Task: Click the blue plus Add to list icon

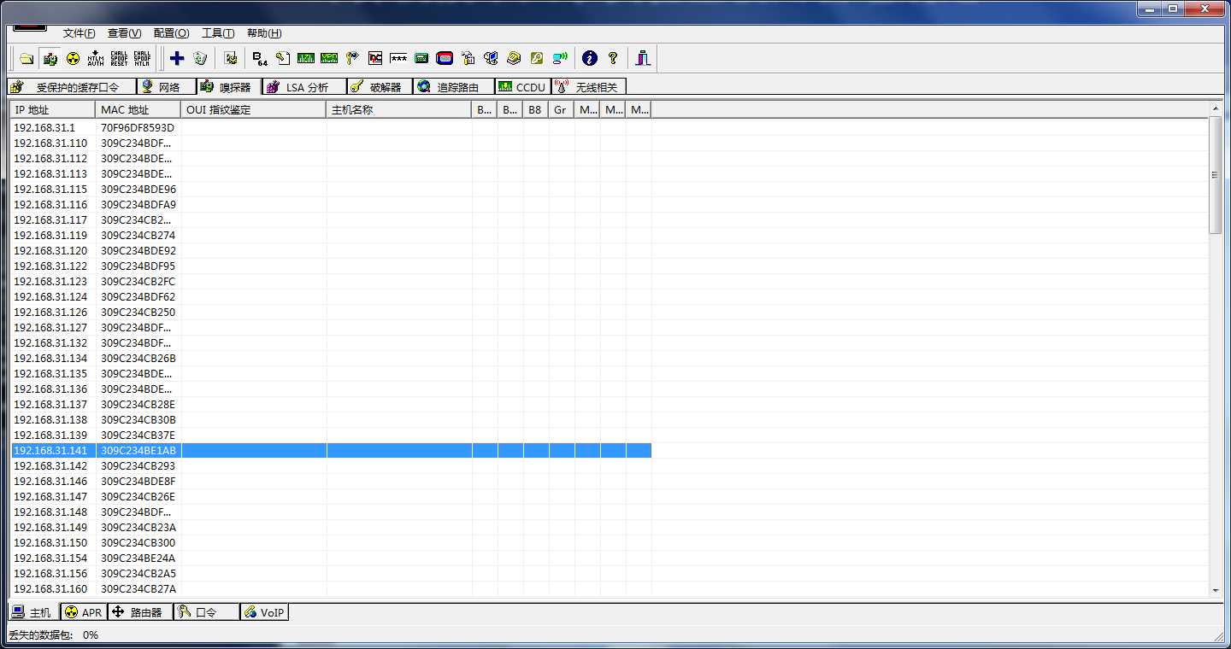Action: coord(177,58)
